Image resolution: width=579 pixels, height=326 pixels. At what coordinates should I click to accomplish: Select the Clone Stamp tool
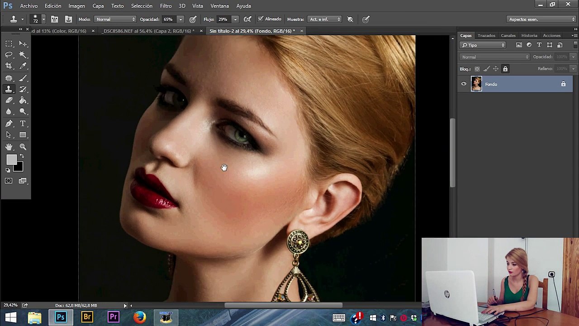pyautogui.click(x=9, y=89)
